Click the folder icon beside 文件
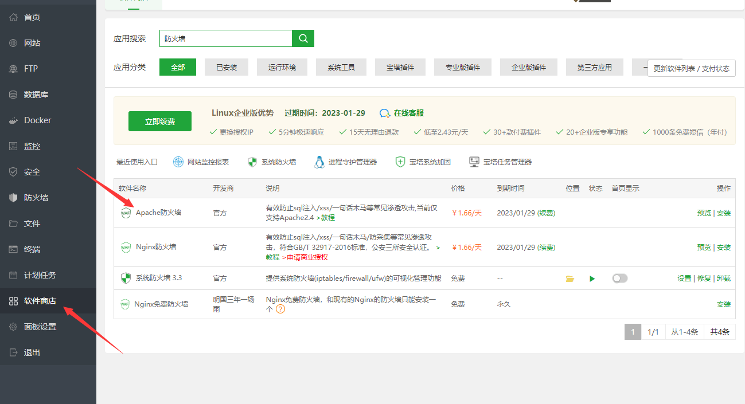This screenshot has width=745, height=404. click(14, 223)
